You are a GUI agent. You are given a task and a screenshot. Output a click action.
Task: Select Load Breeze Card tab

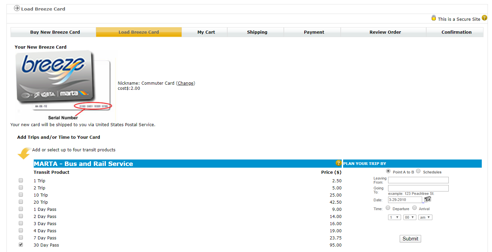(139, 32)
